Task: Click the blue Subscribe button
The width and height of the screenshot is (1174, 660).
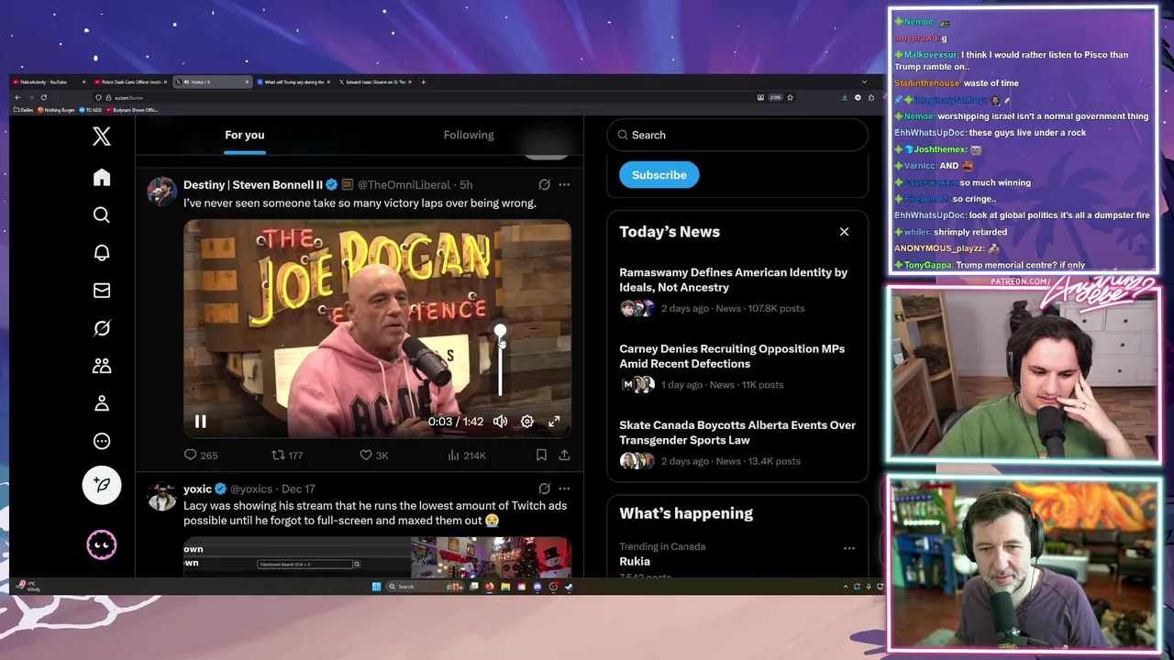Action: click(659, 175)
